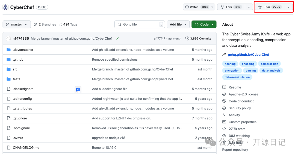Open commit hash a477f47

(x=159, y=38)
